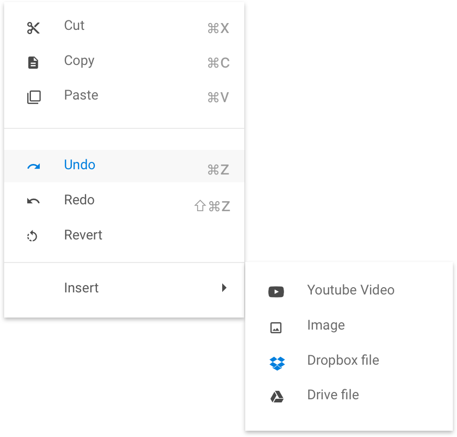Pick Drive file in Insert submenu
The image size is (457, 437).
click(349, 395)
